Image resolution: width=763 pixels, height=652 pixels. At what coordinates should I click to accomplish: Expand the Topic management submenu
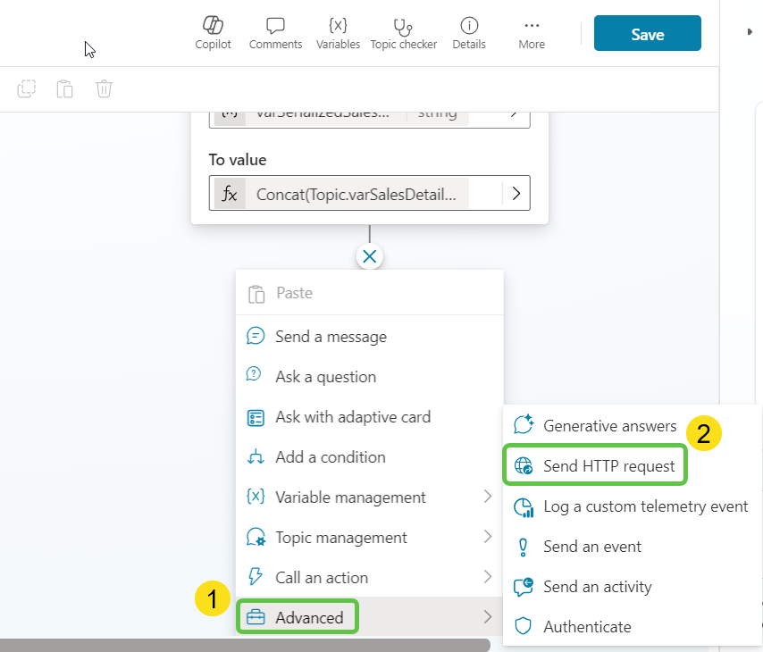488,537
